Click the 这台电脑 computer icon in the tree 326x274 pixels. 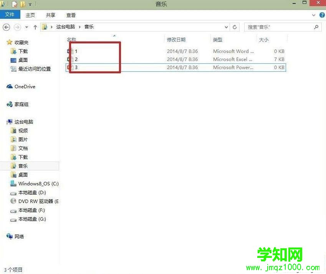(10, 122)
